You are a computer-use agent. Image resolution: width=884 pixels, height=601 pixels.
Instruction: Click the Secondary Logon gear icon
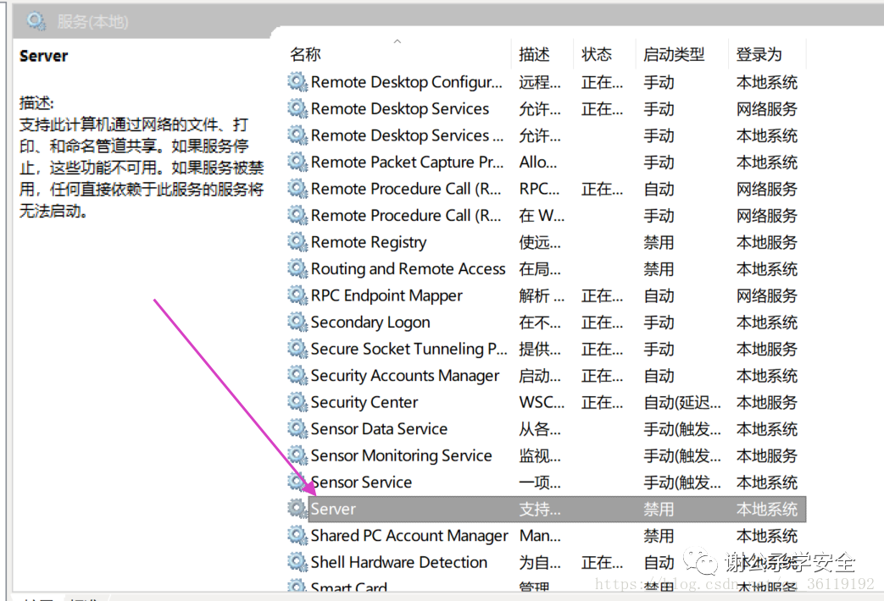[297, 323]
